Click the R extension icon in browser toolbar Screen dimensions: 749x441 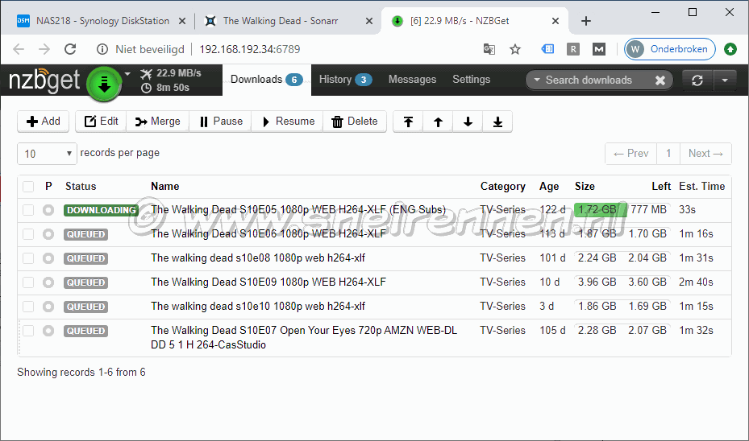[573, 49]
